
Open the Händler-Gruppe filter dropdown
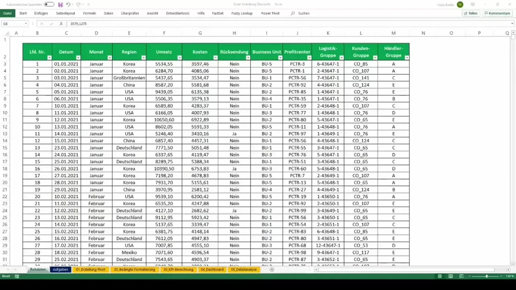pos(406,58)
